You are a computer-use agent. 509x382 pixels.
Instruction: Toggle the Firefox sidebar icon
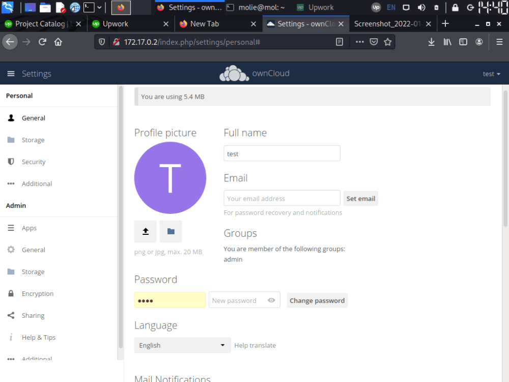pos(463,42)
